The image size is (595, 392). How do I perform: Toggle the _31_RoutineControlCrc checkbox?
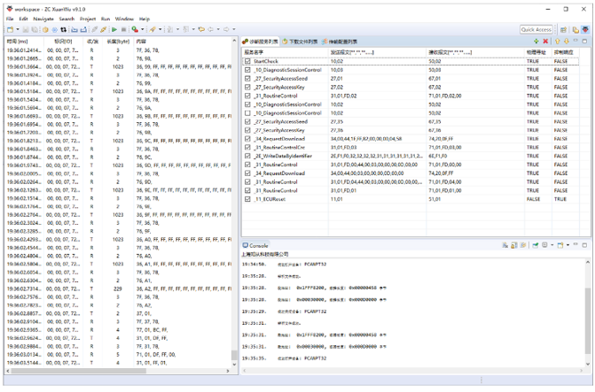click(247, 147)
